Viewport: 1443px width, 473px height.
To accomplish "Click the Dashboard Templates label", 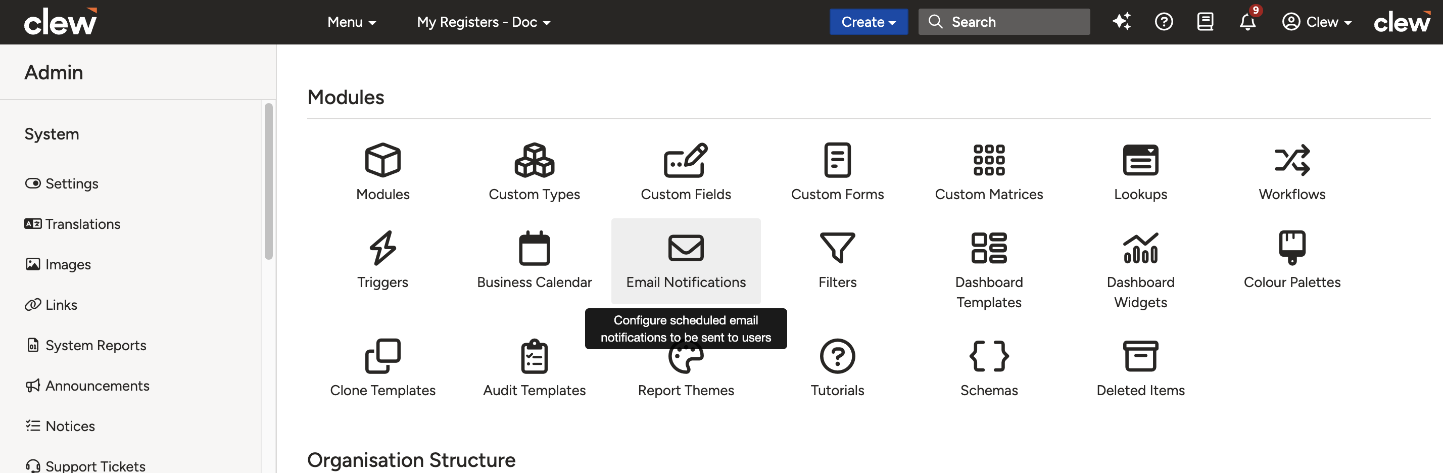I will click(x=989, y=292).
